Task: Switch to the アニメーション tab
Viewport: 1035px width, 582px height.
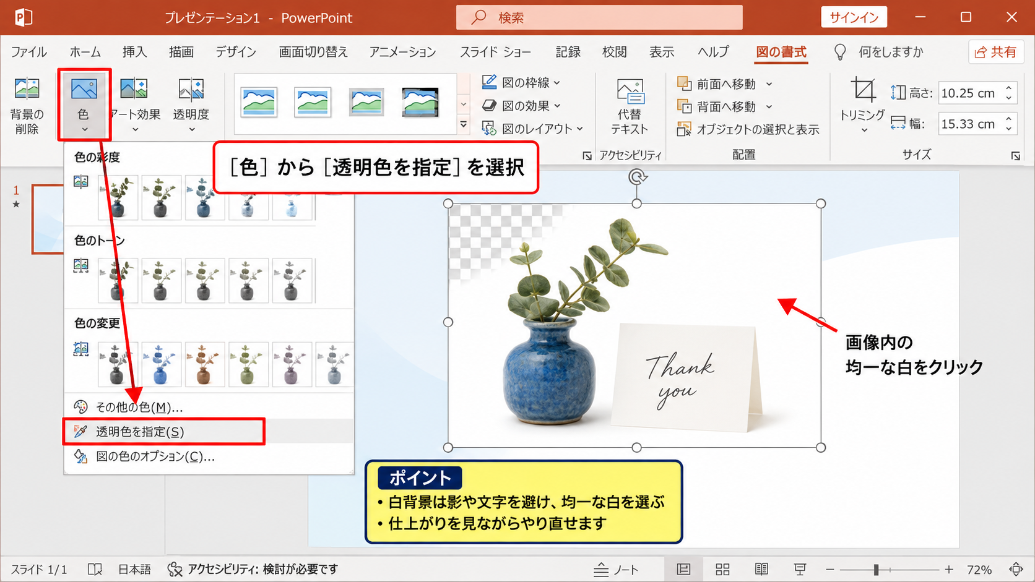Action: [402, 52]
